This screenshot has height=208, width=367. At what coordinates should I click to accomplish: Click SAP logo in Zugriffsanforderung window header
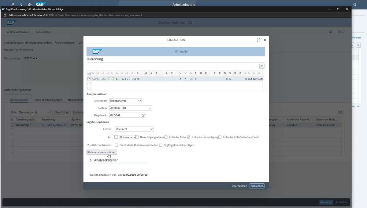(12, 23)
